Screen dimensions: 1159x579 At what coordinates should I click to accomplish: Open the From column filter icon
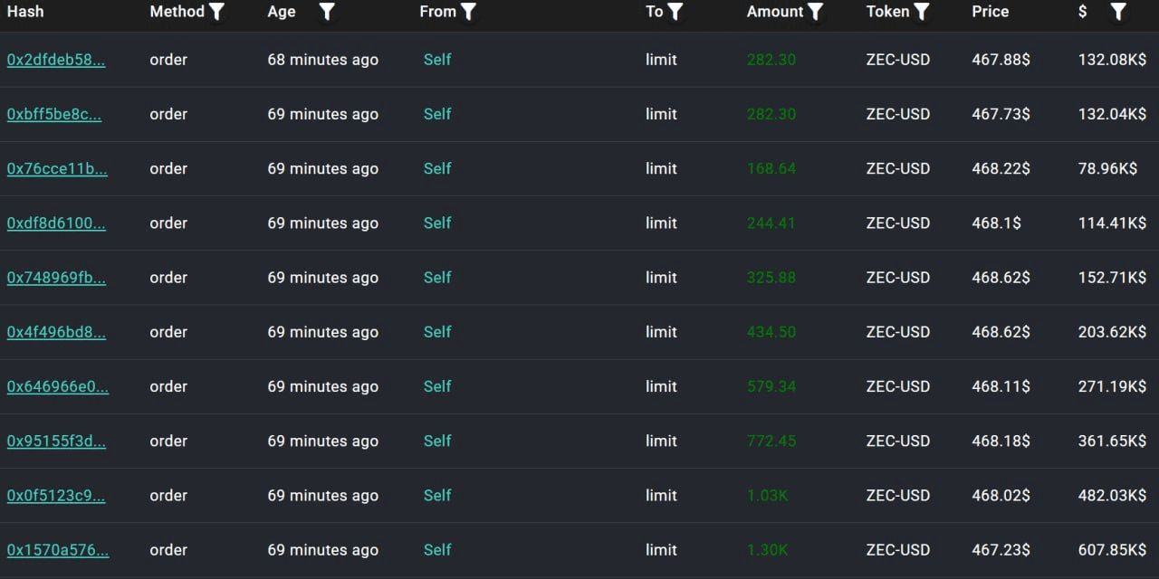468,12
